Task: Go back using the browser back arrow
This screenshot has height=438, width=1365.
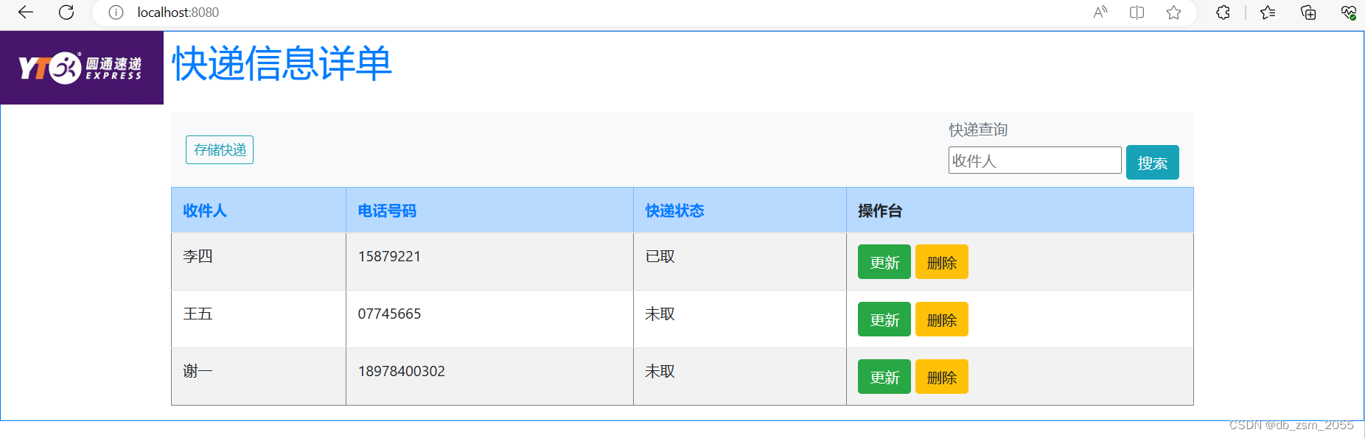Action: tap(26, 13)
